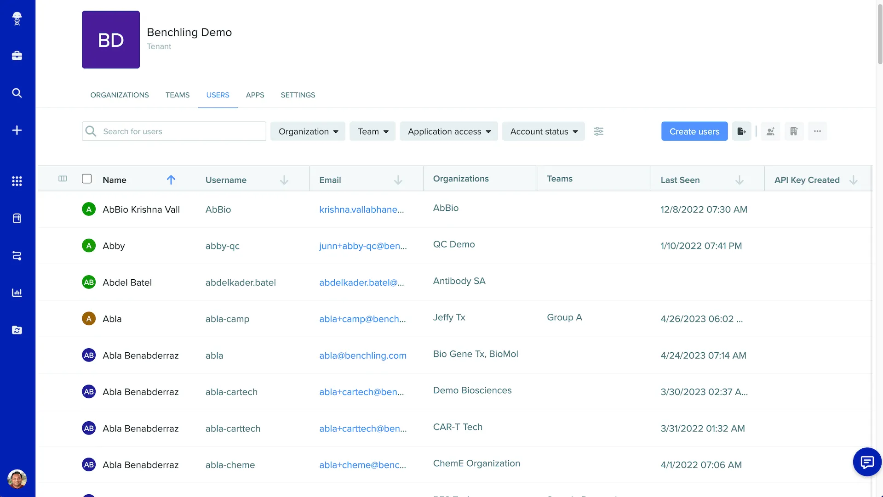The height and width of the screenshot is (497, 883).
Task: Click the Create users button
Action: point(694,131)
